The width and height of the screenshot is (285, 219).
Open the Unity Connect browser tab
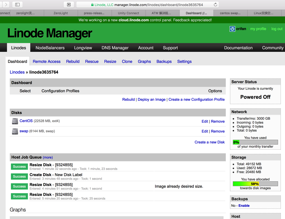[x=129, y=13]
